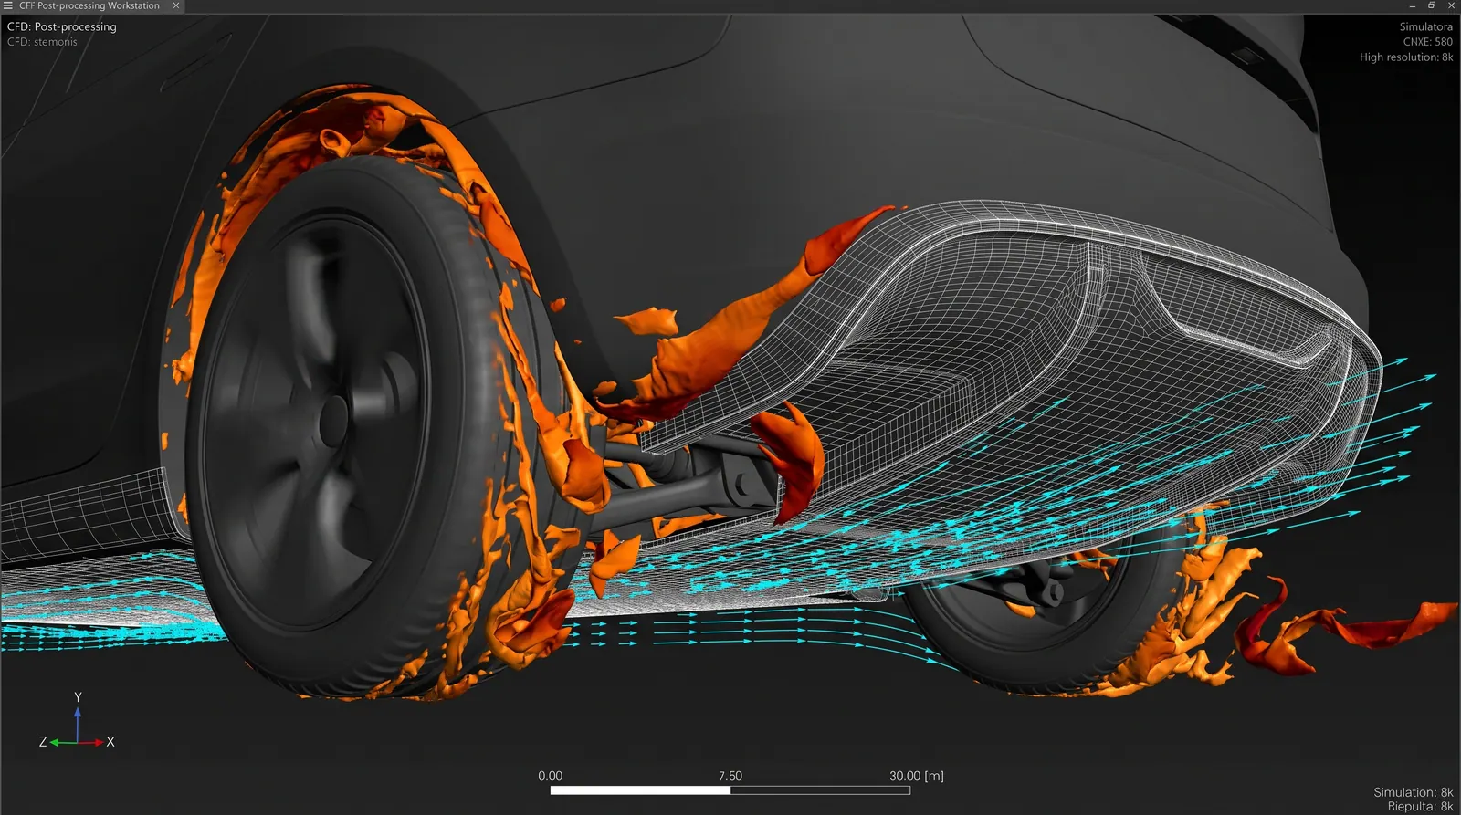Click the 'Simulatora' label
The image size is (1461, 815).
[x=1425, y=26]
